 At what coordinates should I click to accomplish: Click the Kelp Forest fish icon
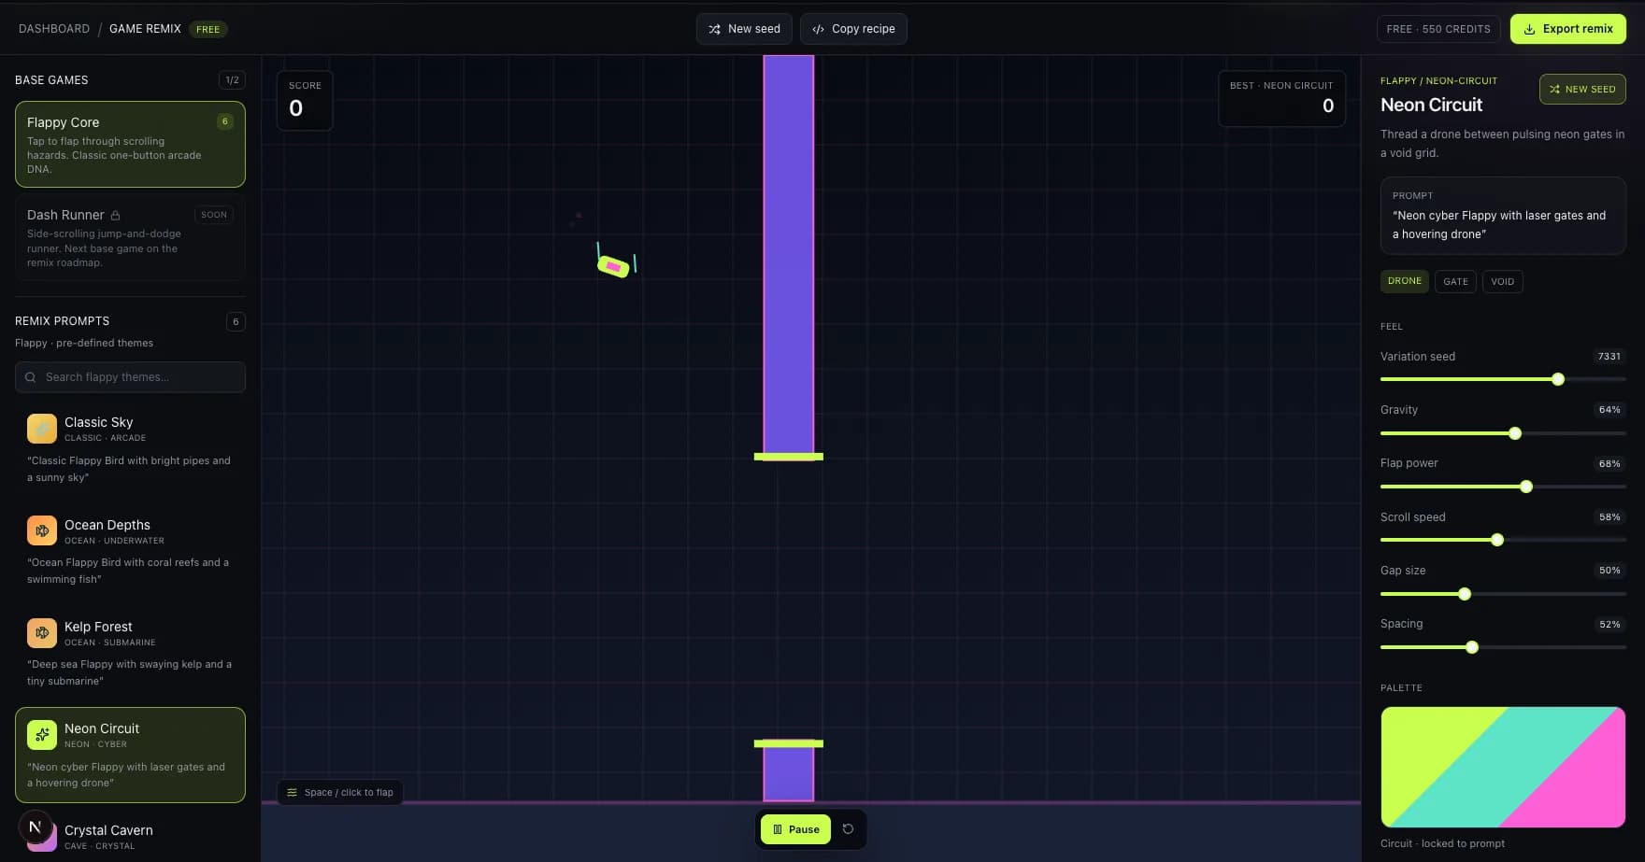42,633
